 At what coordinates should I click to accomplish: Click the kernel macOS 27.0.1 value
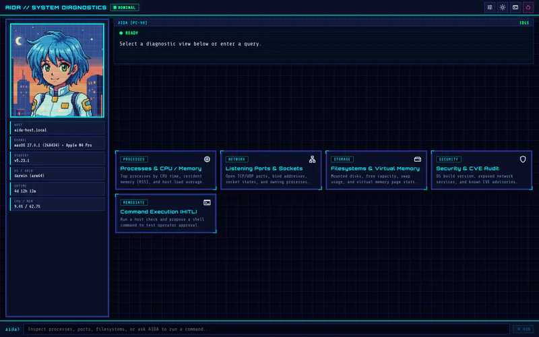53,145
